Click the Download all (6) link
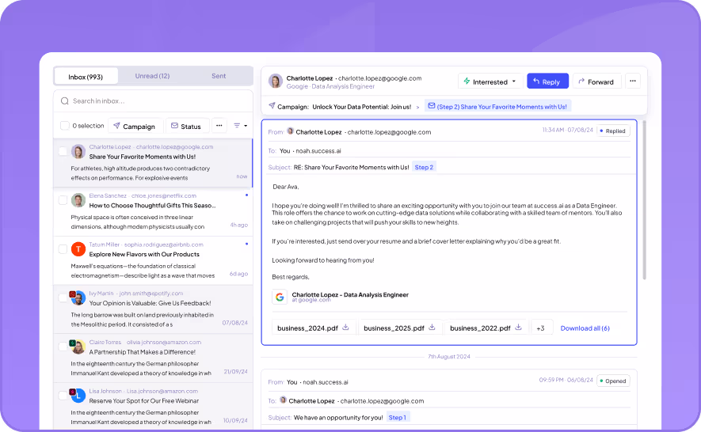 585,328
